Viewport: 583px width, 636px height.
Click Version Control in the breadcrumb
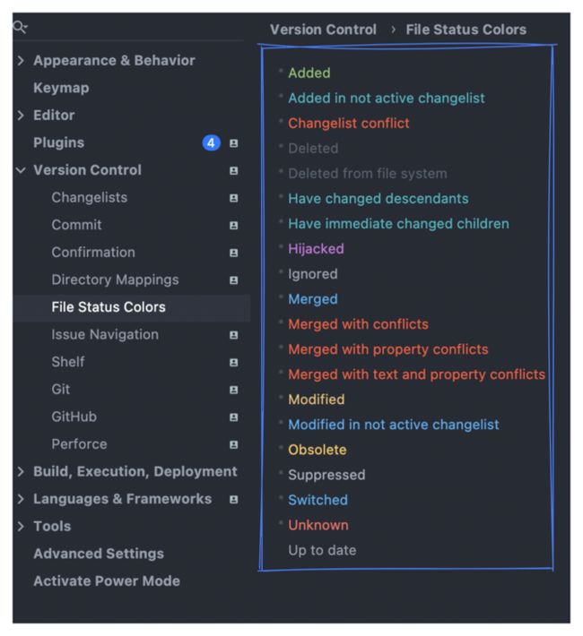pyautogui.click(x=323, y=30)
